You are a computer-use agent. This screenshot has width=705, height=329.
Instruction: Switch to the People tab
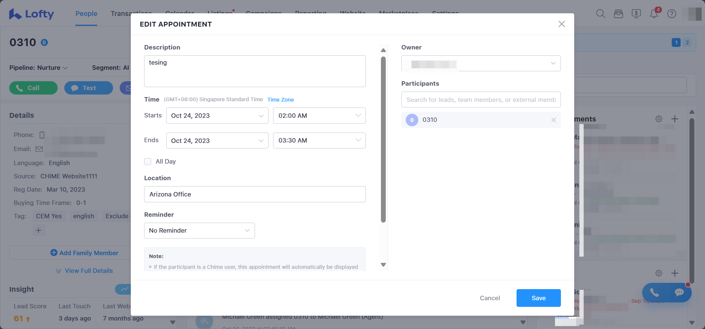pyautogui.click(x=86, y=14)
